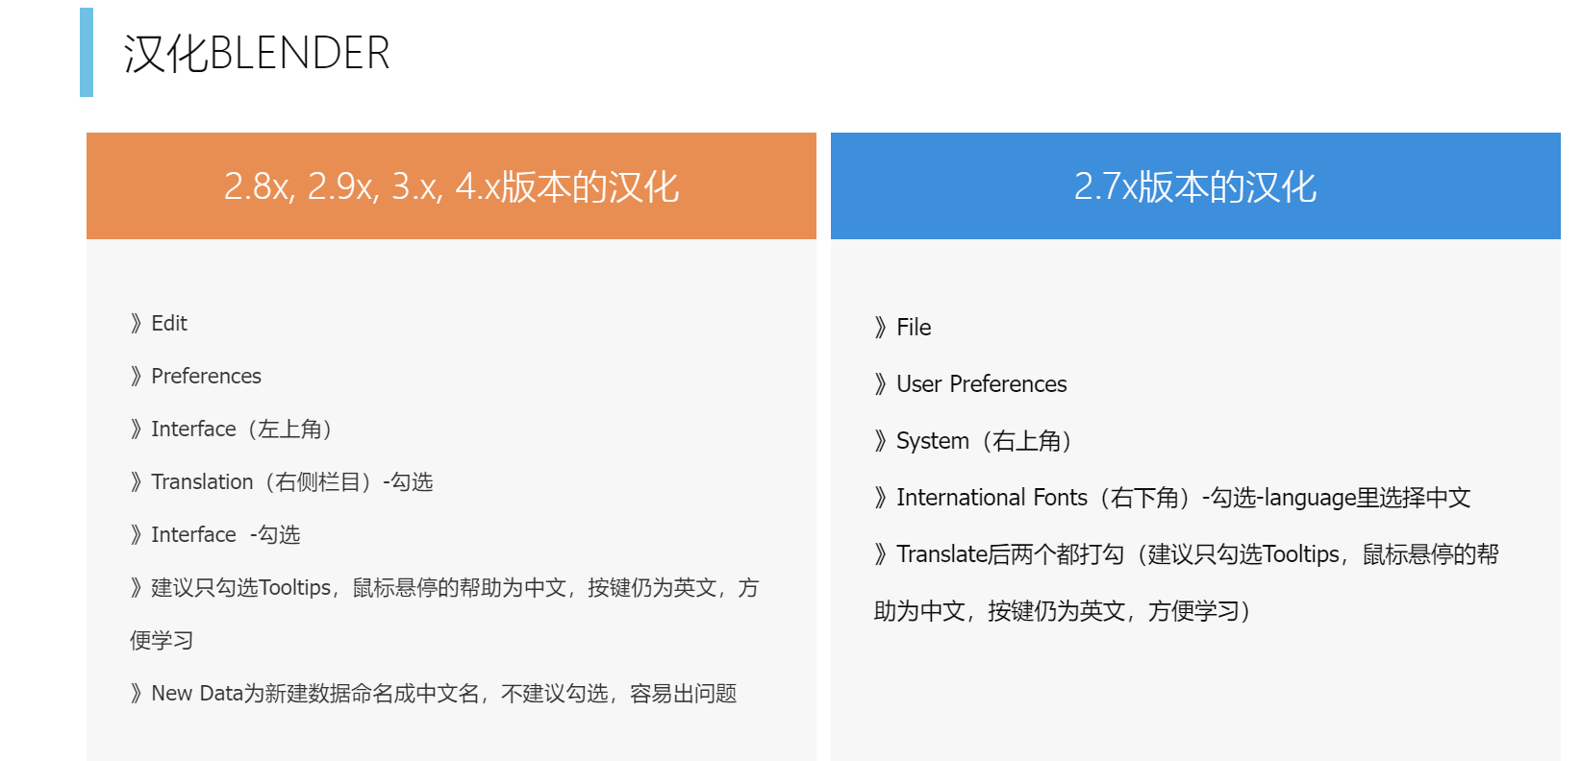Click the 》User Preferences step
The width and height of the screenshot is (1581, 761).
(971, 383)
